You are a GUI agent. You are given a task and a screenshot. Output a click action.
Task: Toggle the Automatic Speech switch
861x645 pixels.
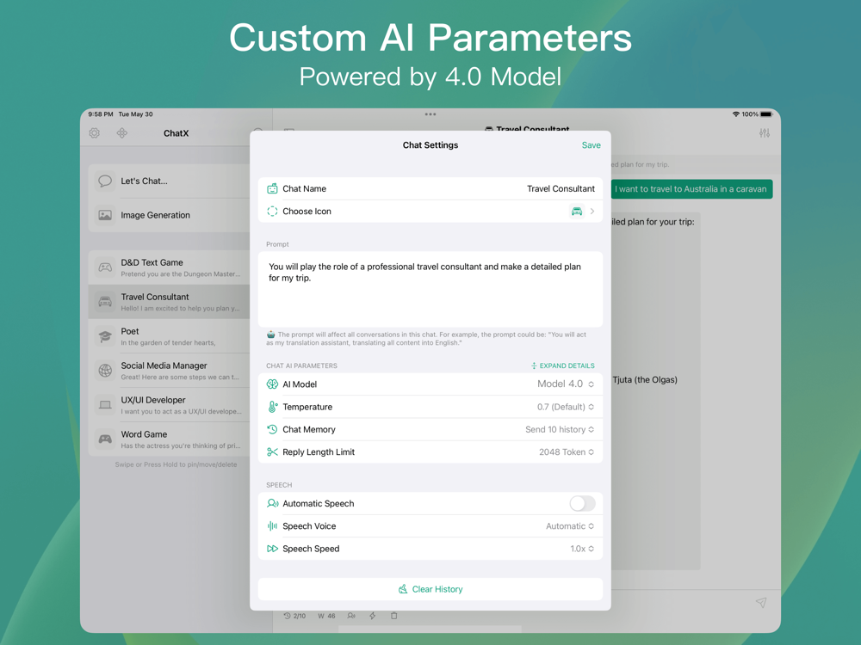click(x=582, y=503)
